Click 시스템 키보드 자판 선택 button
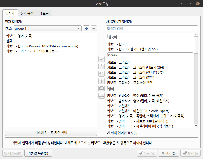This screenshot has width=203, height=159. pyautogui.click(x=51, y=132)
